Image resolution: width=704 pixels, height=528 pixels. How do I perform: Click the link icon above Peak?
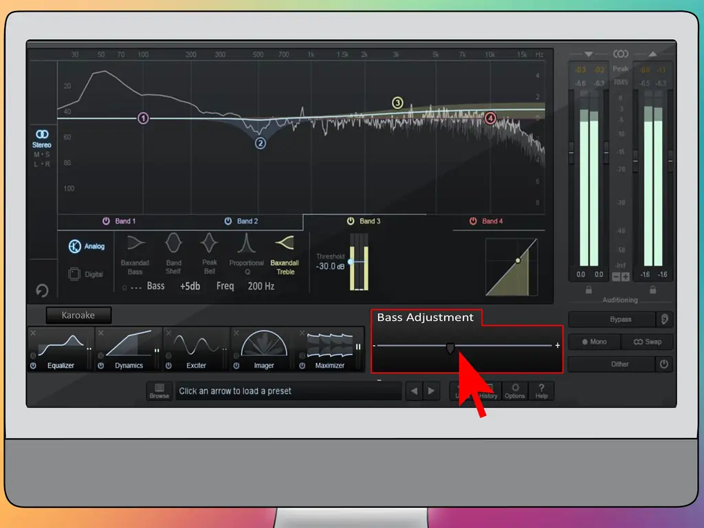(621, 54)
